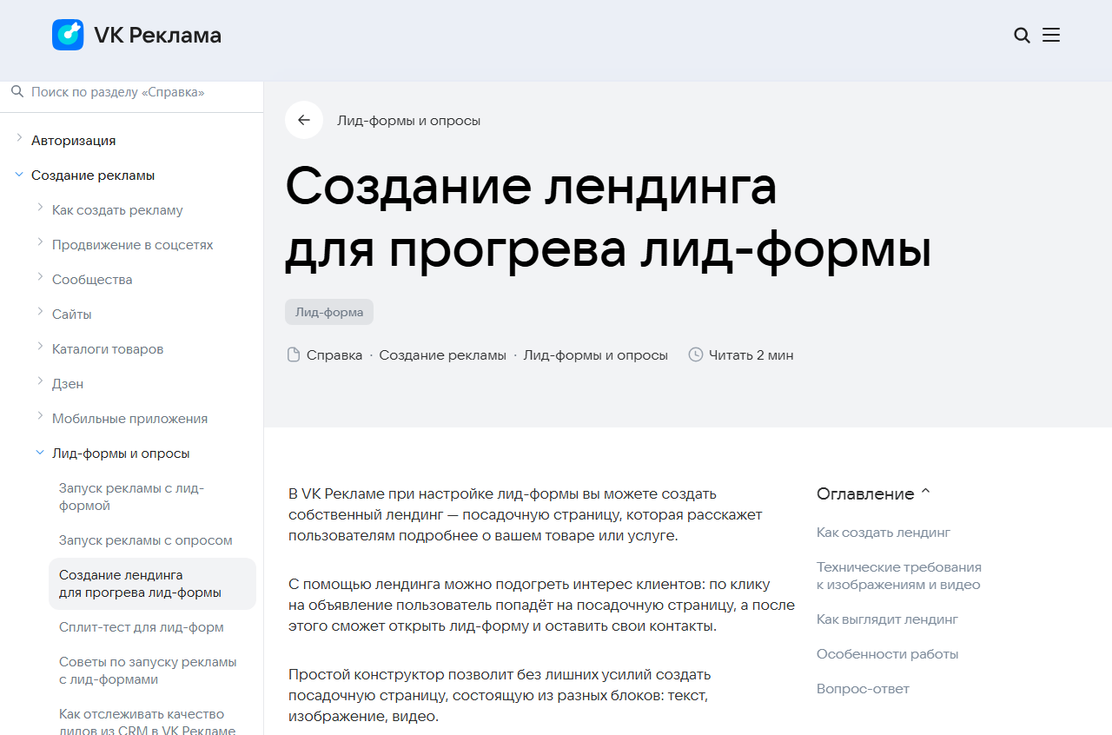The image size is (1112, 735).
Task: Click Лид-формы и опросы beside back arrow
Action: pyautogui.click(x=408, y=121)
